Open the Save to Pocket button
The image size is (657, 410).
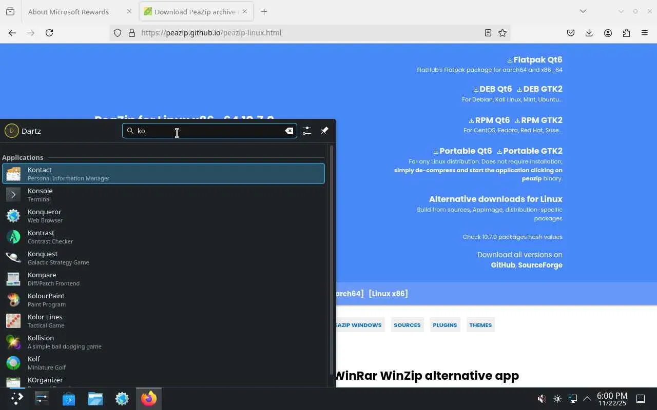click(x=571, y=33)
